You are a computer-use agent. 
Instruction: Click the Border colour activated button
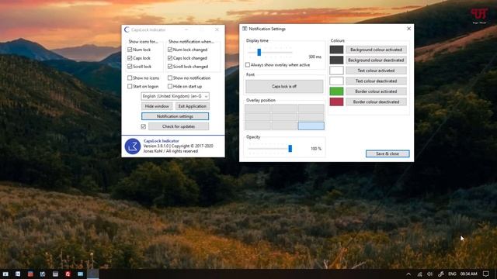click(x=376, y=91)
